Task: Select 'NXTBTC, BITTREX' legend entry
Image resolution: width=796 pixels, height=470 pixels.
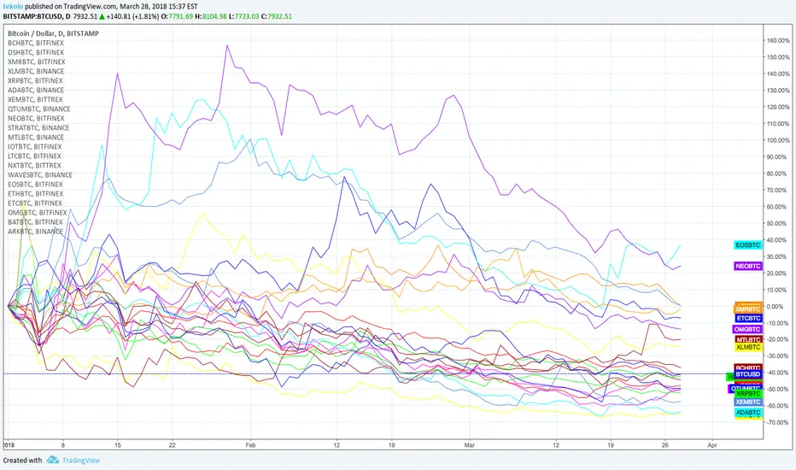Action: pyautogui.click(x=34, y=165)
